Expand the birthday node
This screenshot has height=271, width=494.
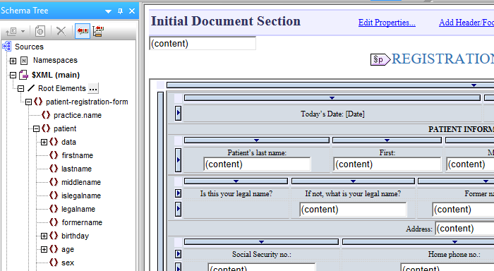point(44,236)
